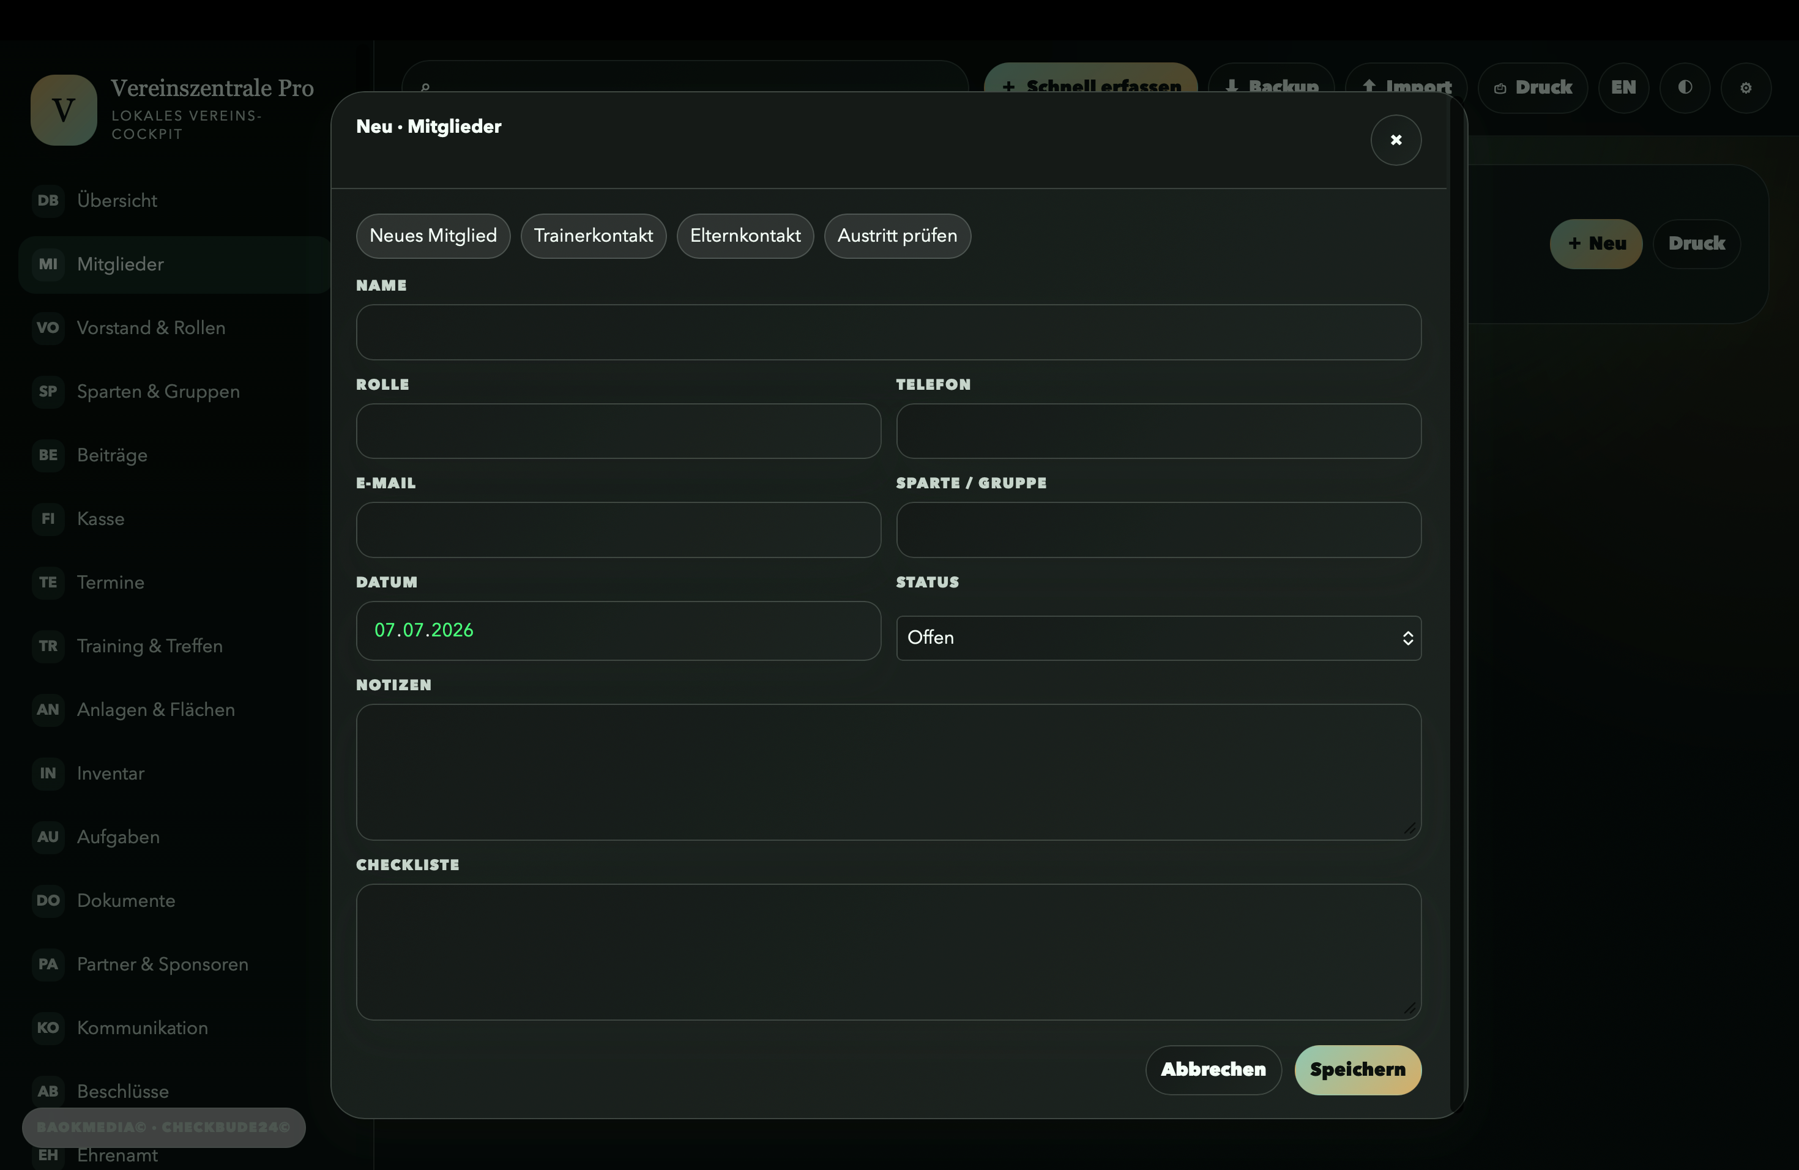
Task: Open settings via the gear icon
Action: 1745,88
